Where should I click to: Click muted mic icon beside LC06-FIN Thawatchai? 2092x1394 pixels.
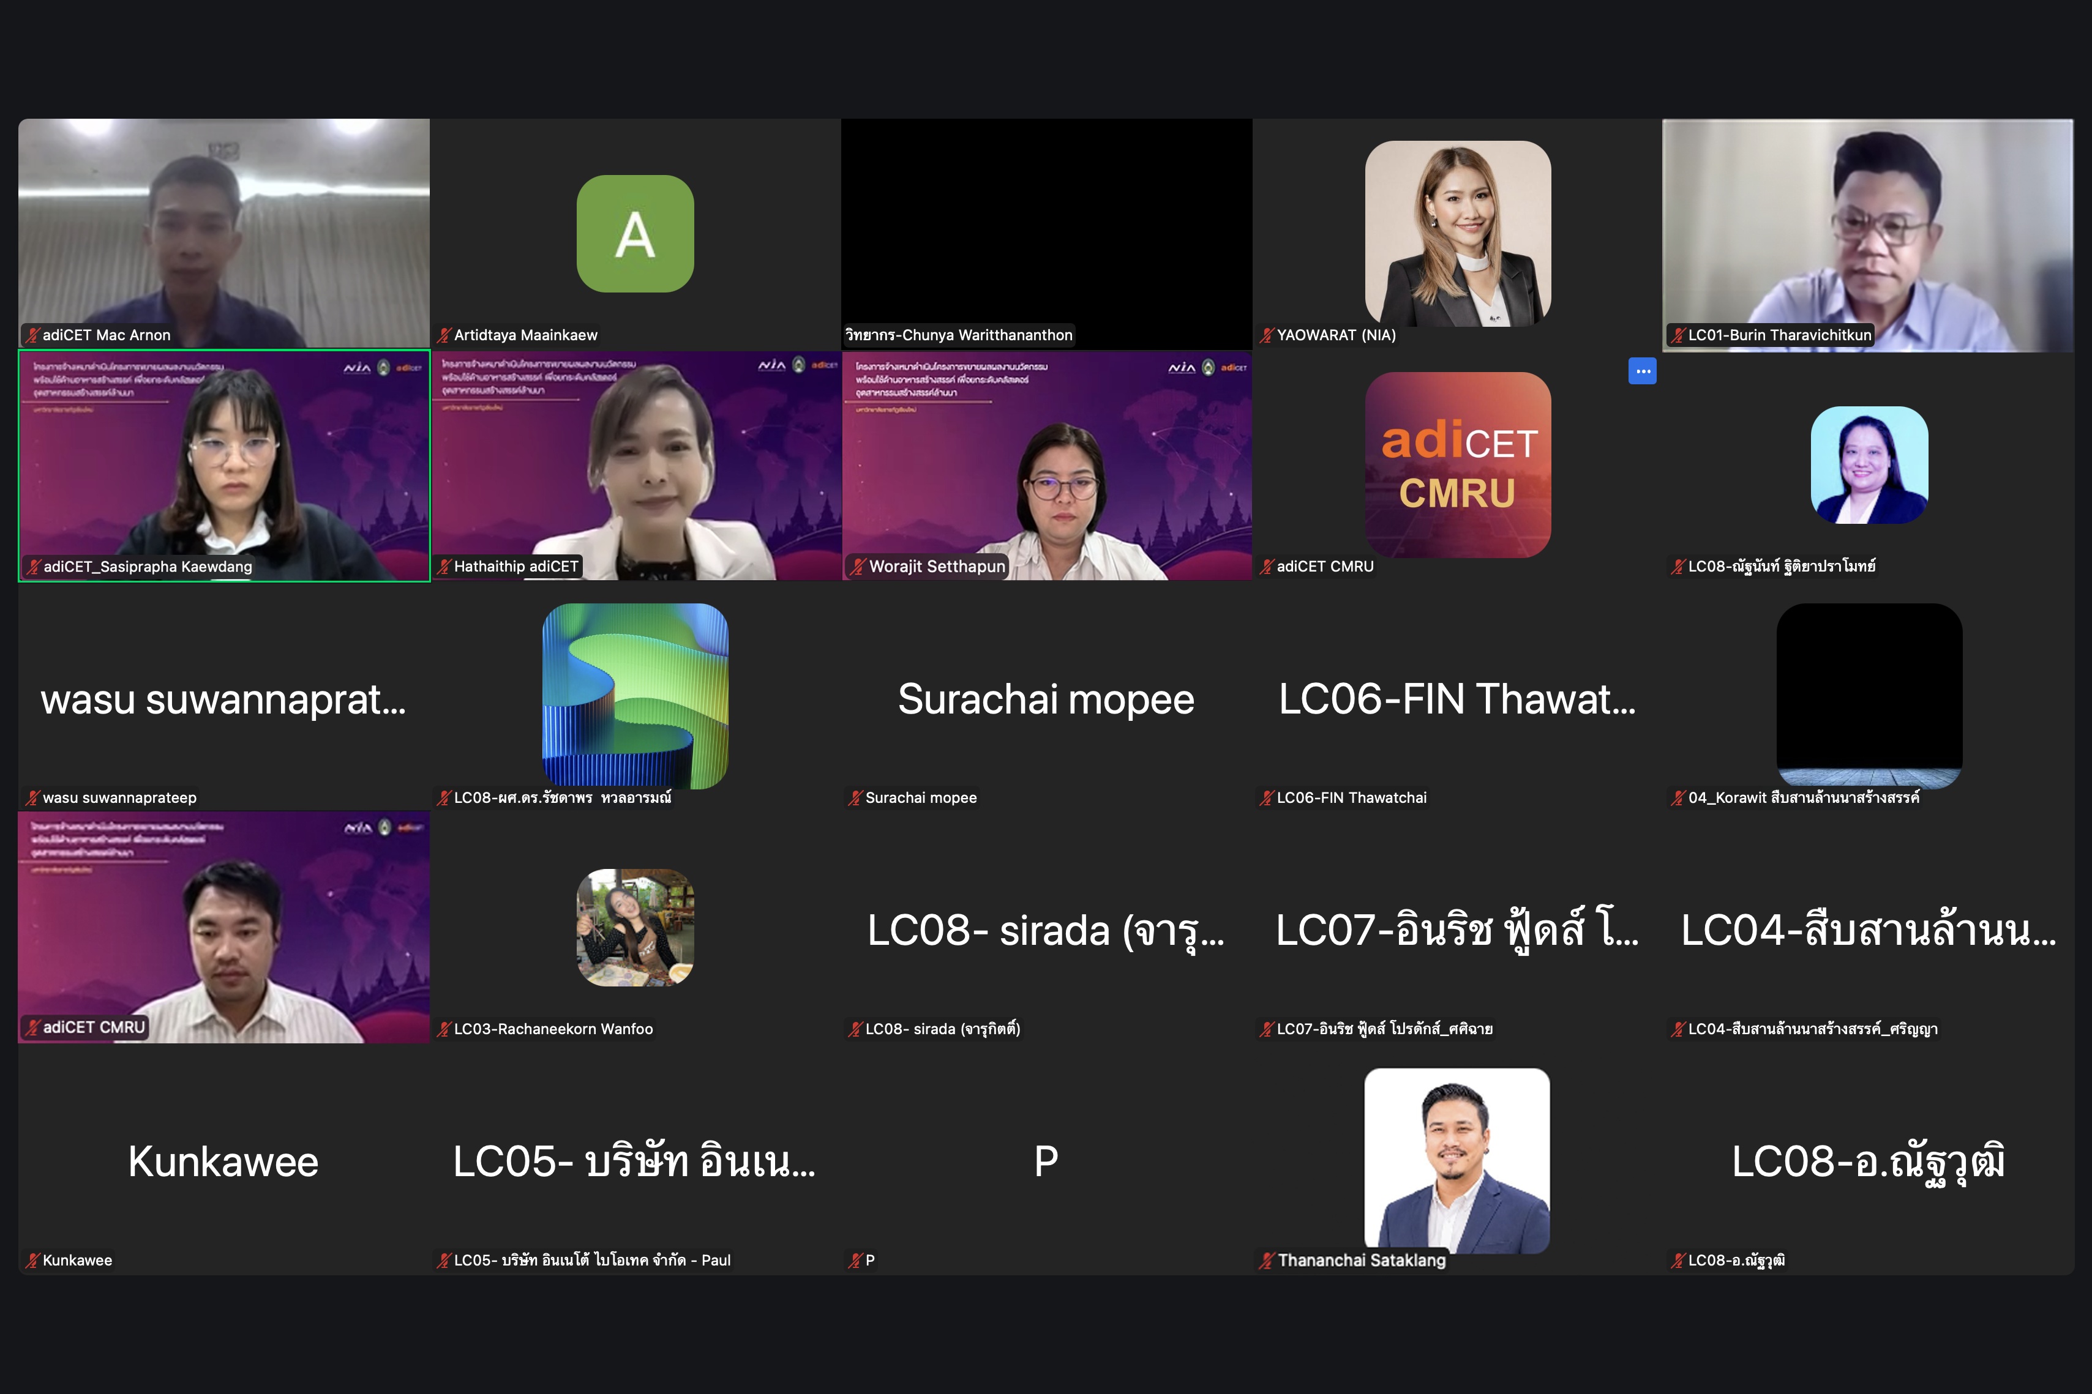tap(1267, 797)
